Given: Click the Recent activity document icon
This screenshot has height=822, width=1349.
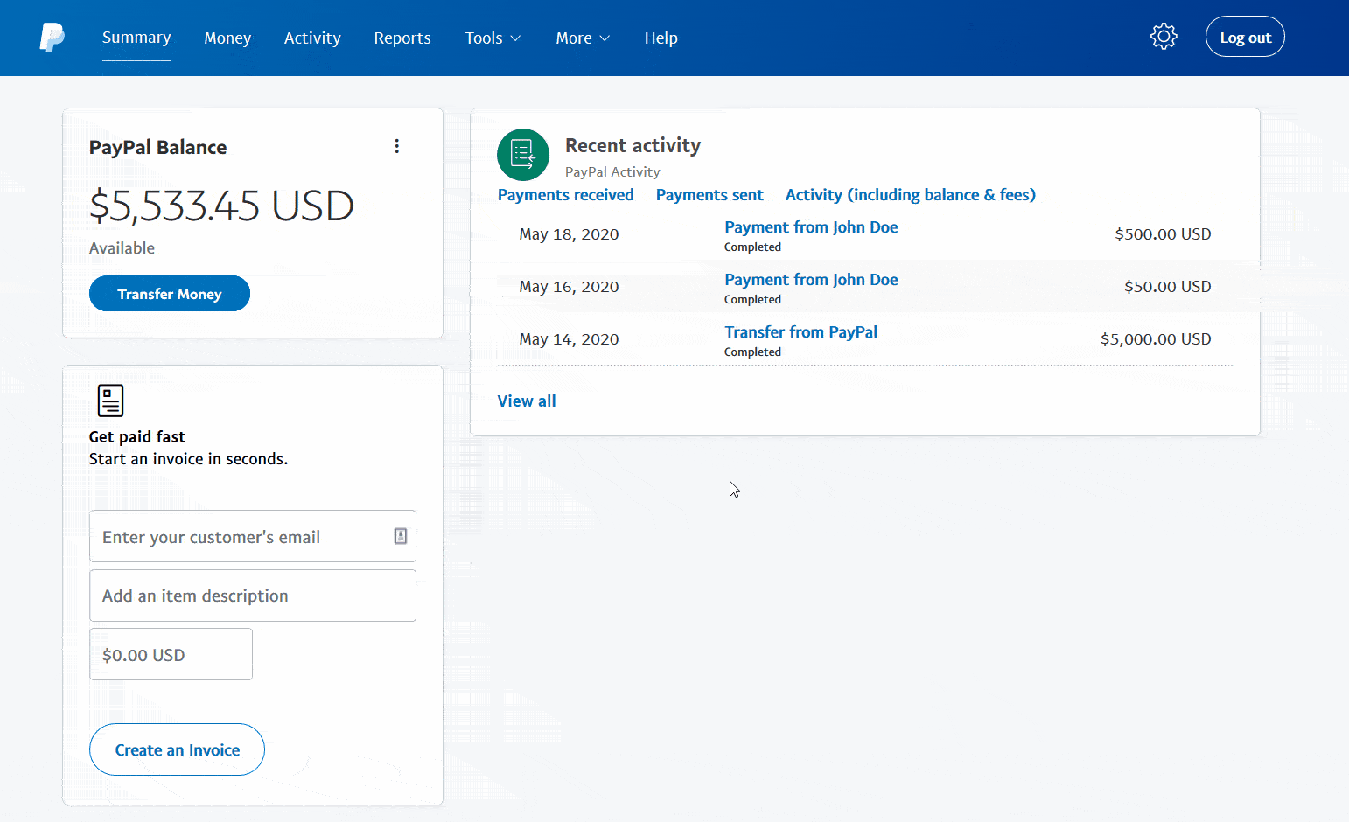Looking at the screenshot, I should (522, 154).
